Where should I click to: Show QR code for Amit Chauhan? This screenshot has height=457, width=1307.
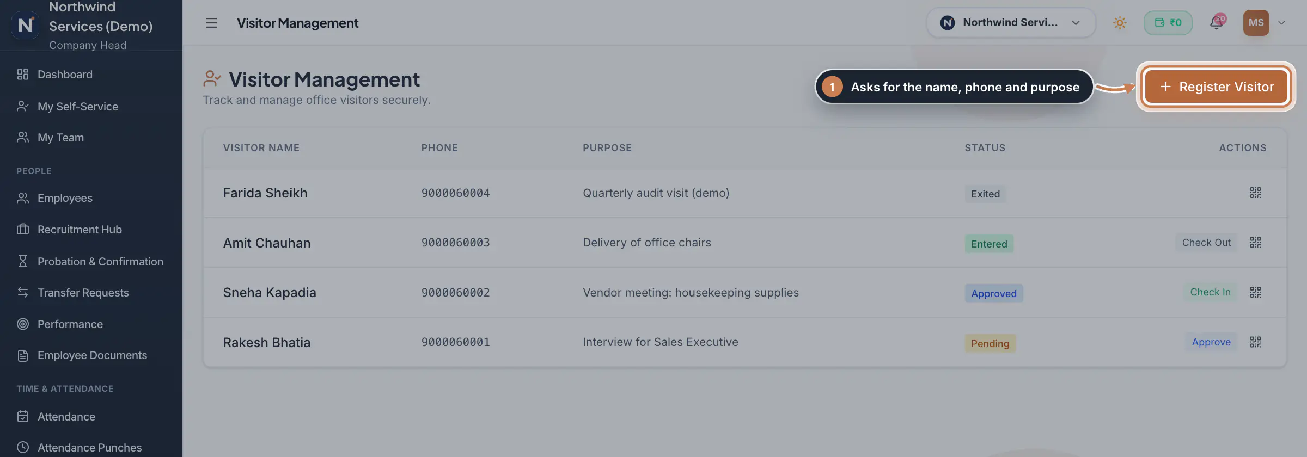tap(1255, 242)
